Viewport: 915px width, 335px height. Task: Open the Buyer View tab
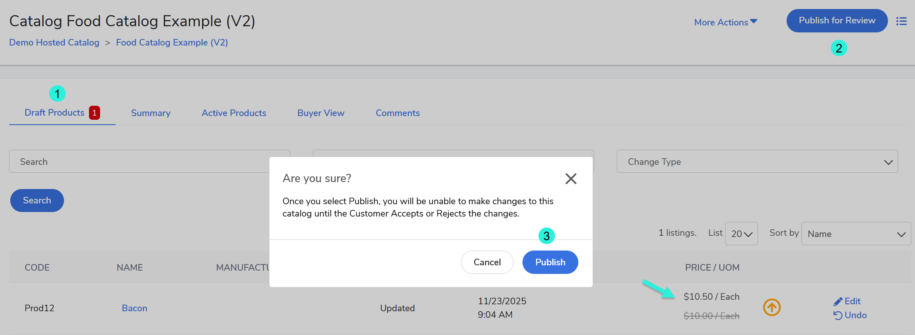[x=321, y=113]
